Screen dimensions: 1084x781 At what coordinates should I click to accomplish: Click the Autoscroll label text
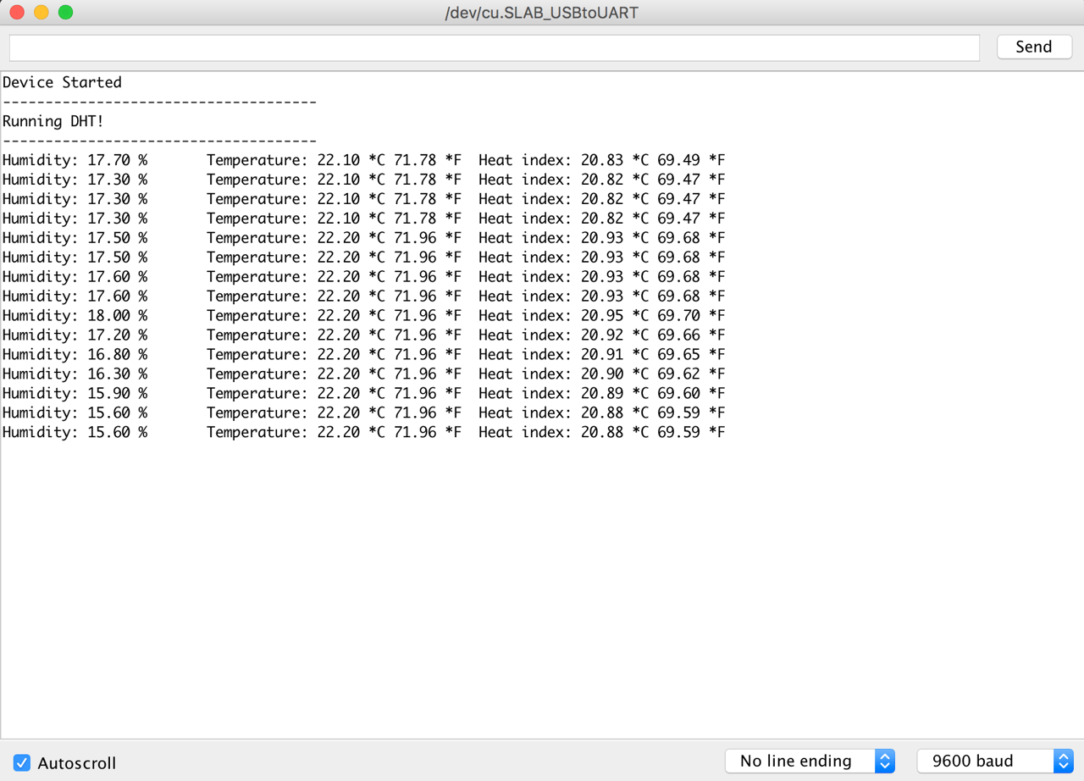(x=77, y=763)
